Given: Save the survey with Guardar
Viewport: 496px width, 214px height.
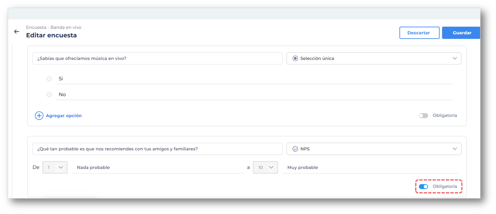Looking at the screenshot, I should tap(462, 33).
